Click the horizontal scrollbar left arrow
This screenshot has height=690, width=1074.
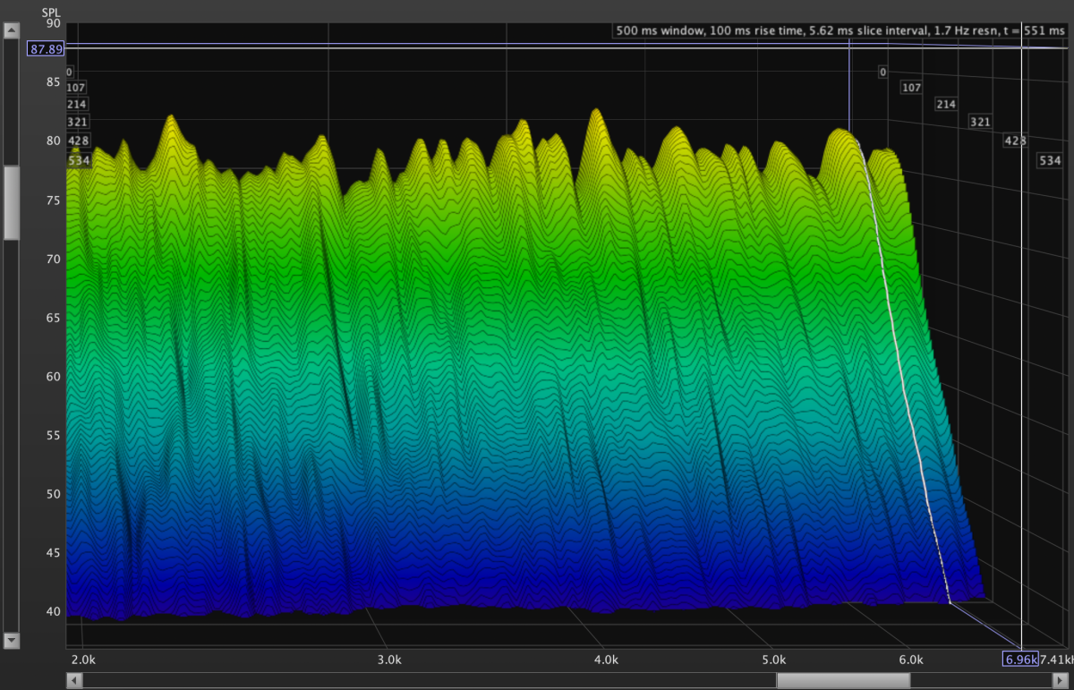pyautogui.click(x=74, y=680)
